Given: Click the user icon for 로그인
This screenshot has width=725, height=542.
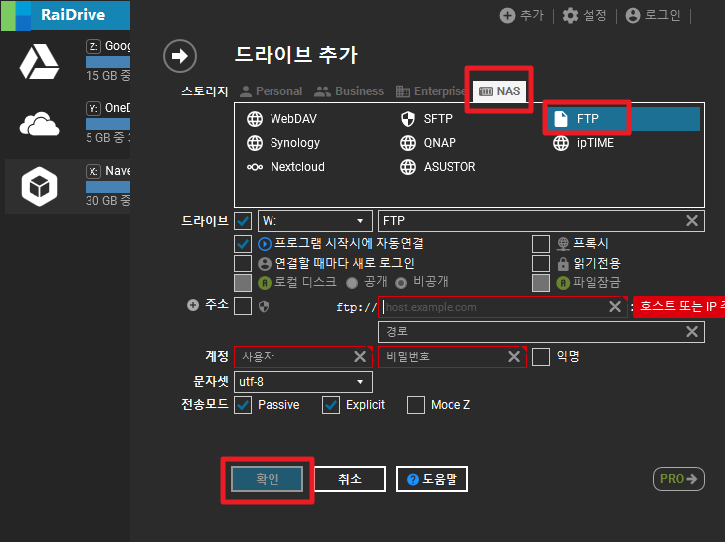Looking at the screenshot, I should click(x=633, y=15).
